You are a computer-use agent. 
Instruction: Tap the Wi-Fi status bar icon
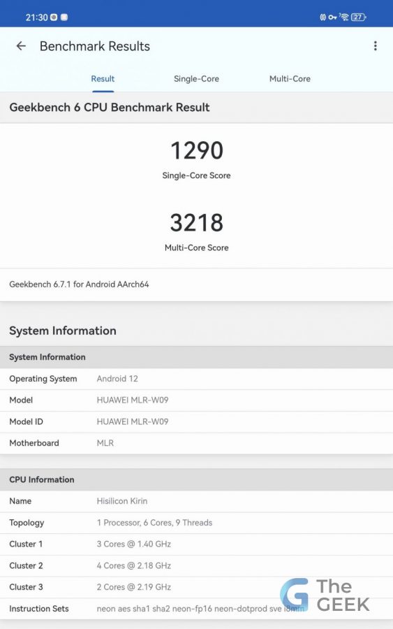(344, 17)
